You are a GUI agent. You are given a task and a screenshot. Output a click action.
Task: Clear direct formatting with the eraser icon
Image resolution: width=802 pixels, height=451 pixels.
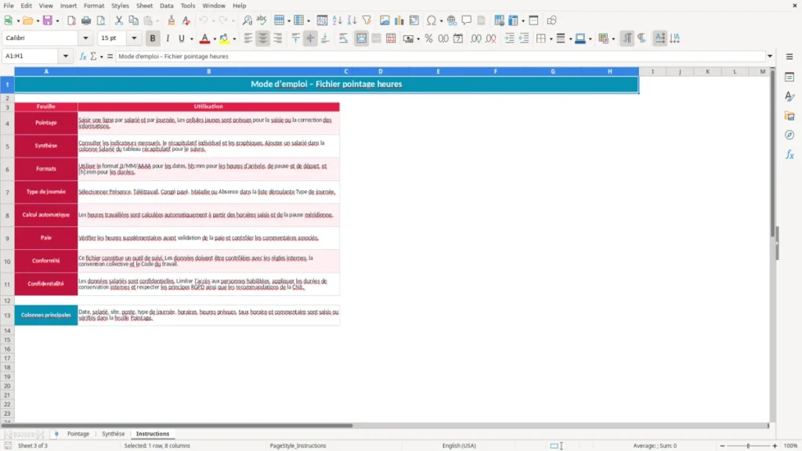[186, 20]
